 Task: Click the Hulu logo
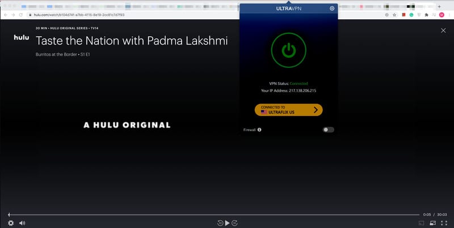(x=22, y=37)
